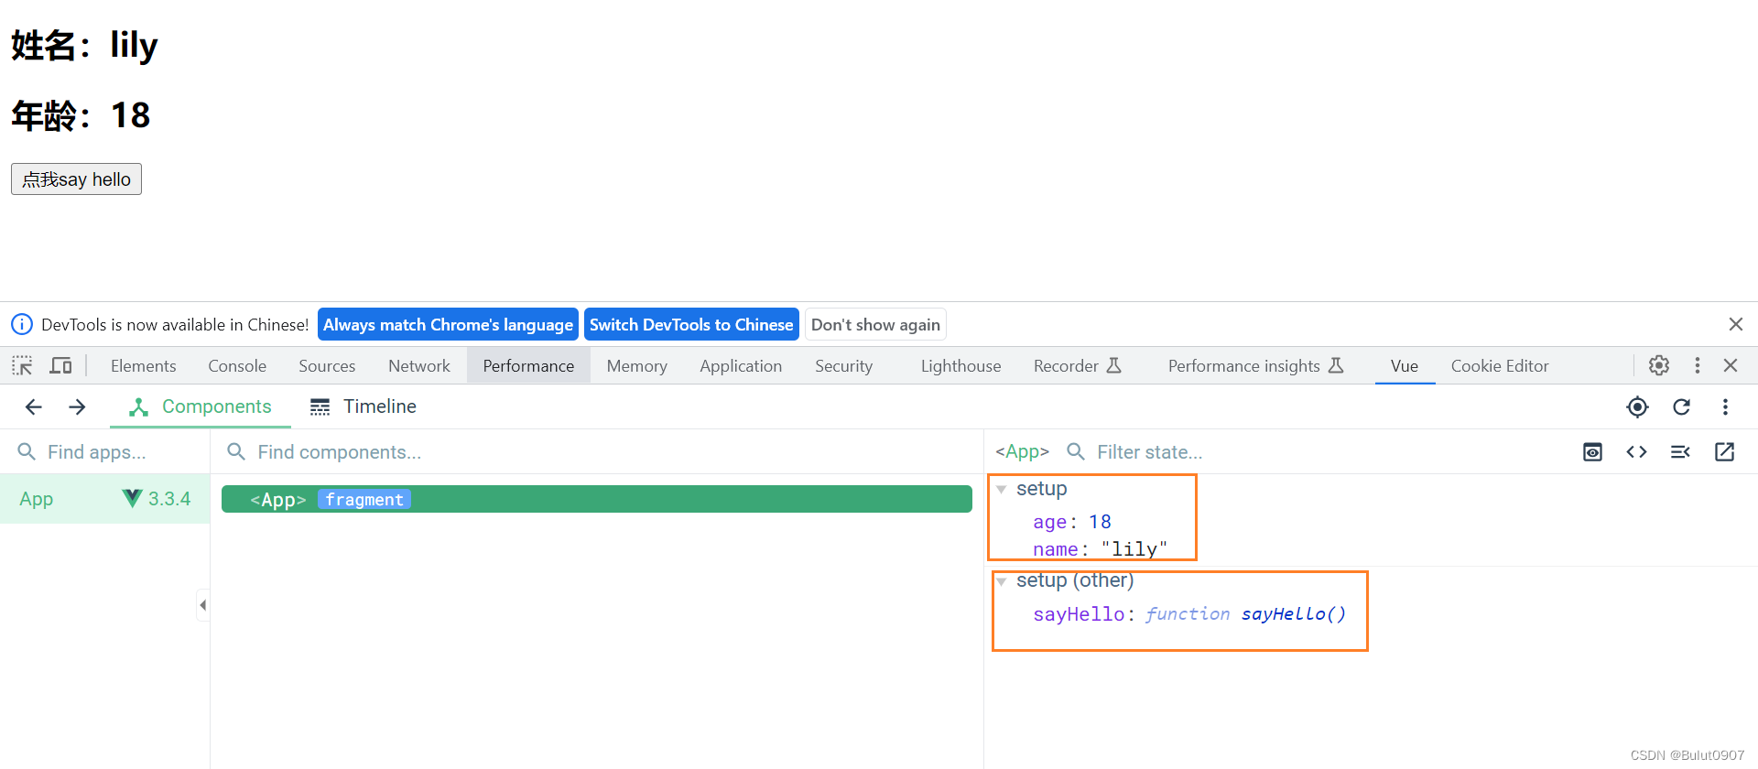Switch to the Console tab

coord(237,366)
